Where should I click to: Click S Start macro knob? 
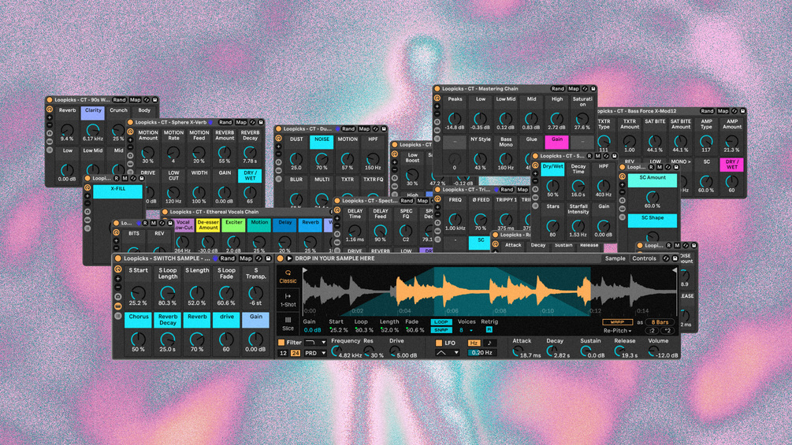pos(138,293)
